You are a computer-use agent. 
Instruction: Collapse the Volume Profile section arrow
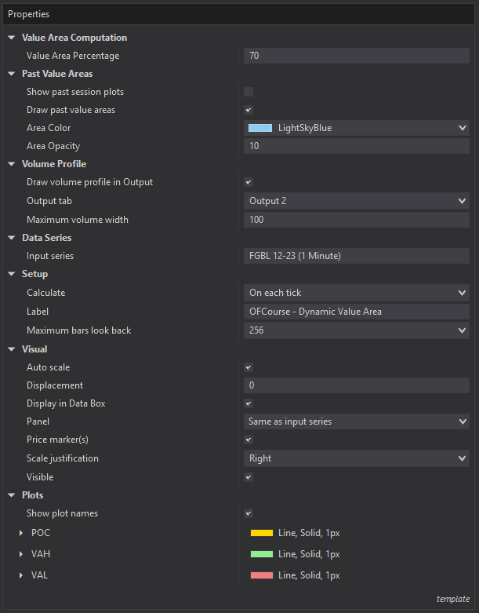[x=11, y=164]
